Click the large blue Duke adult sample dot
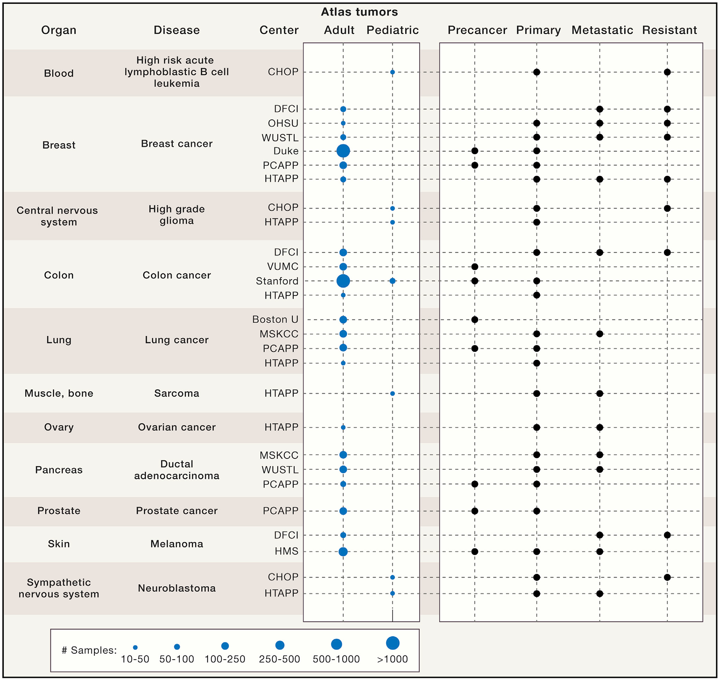This screenshot has width=720, height=680. click(x=343, y=151)
